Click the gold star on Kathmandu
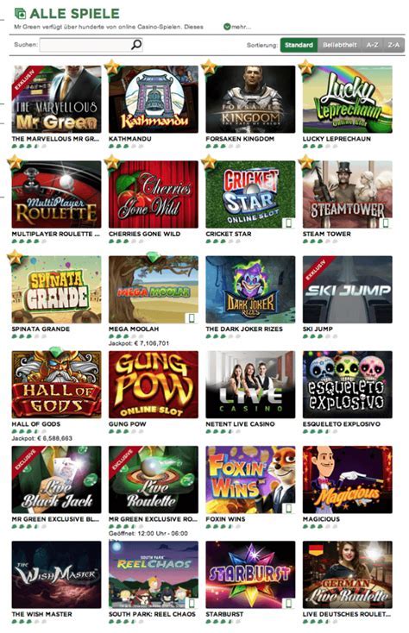The image size is (409, 633). click(x=112, y=66)
